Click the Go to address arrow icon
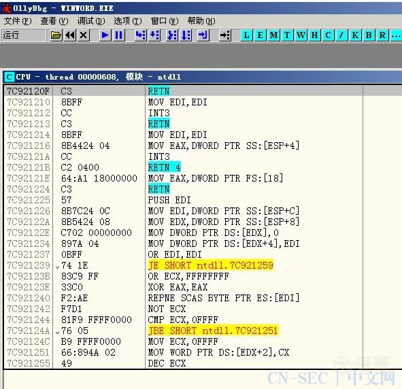Screen dimensions: 402x389 (x=225, y=35)
